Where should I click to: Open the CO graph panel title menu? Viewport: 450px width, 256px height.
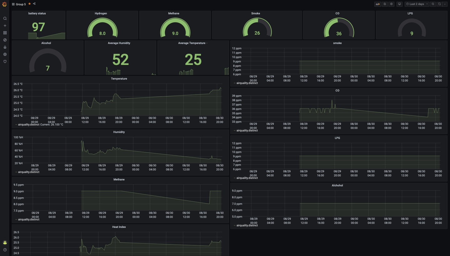coord(337,91)
